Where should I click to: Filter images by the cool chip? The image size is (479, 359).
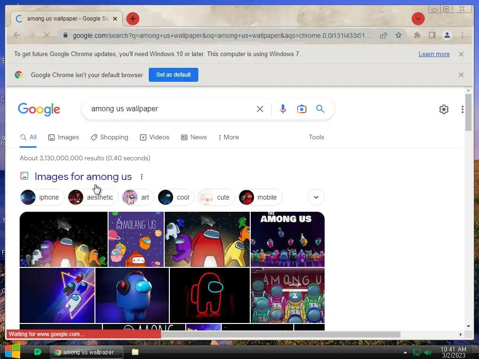(x=176, y=198)
